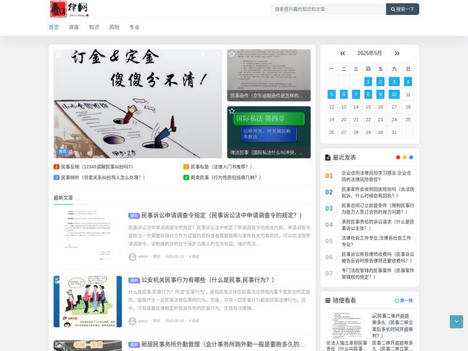The width and height of the screenshot is (468, 351).
Task: Select the 最新文章 tab
Action: [63, 198]
